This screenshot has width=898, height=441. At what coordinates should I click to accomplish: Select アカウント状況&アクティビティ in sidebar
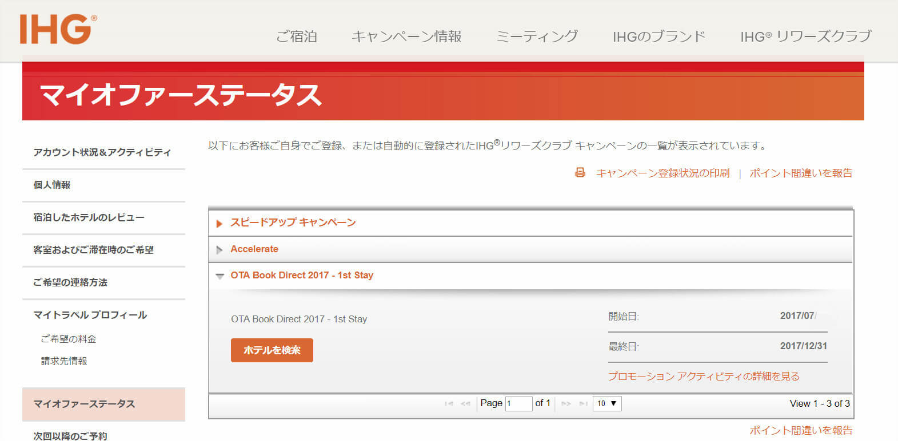[x=102, y=152]
